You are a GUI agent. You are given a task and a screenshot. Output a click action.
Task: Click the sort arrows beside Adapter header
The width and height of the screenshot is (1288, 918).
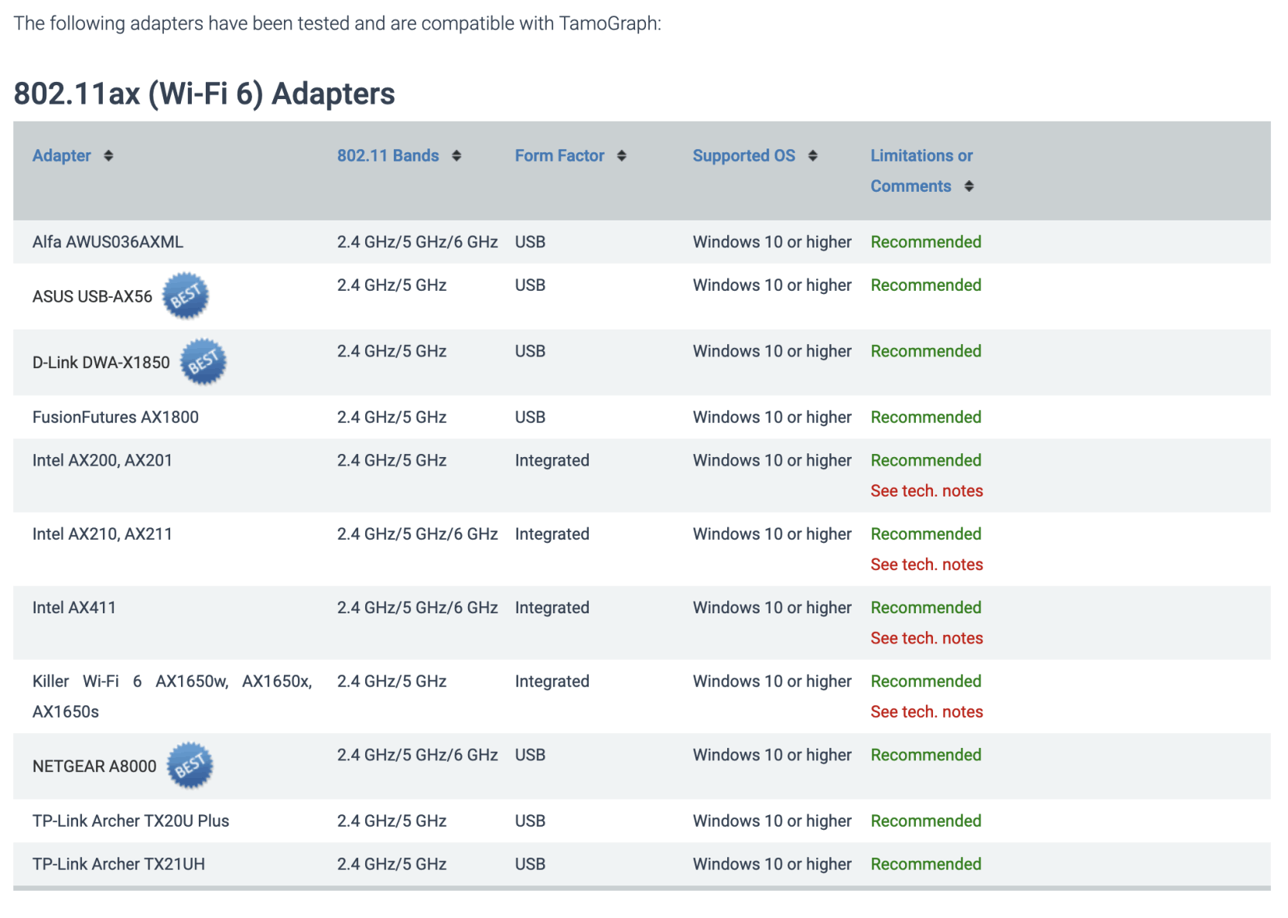(108, 156)
